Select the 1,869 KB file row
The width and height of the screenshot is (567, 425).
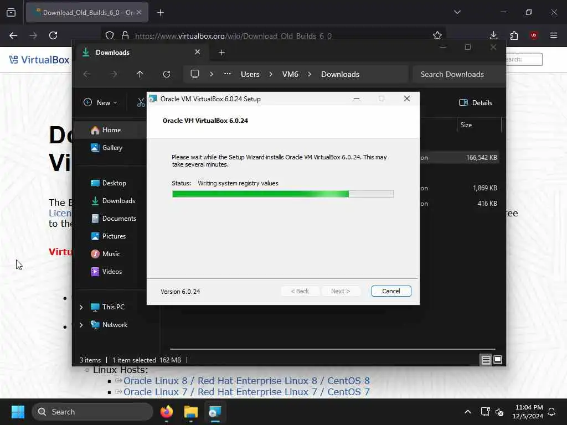459,188
